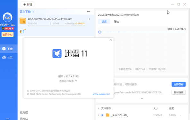Open 会员中心 member center

pyautogui.click(x=7, y=35)
